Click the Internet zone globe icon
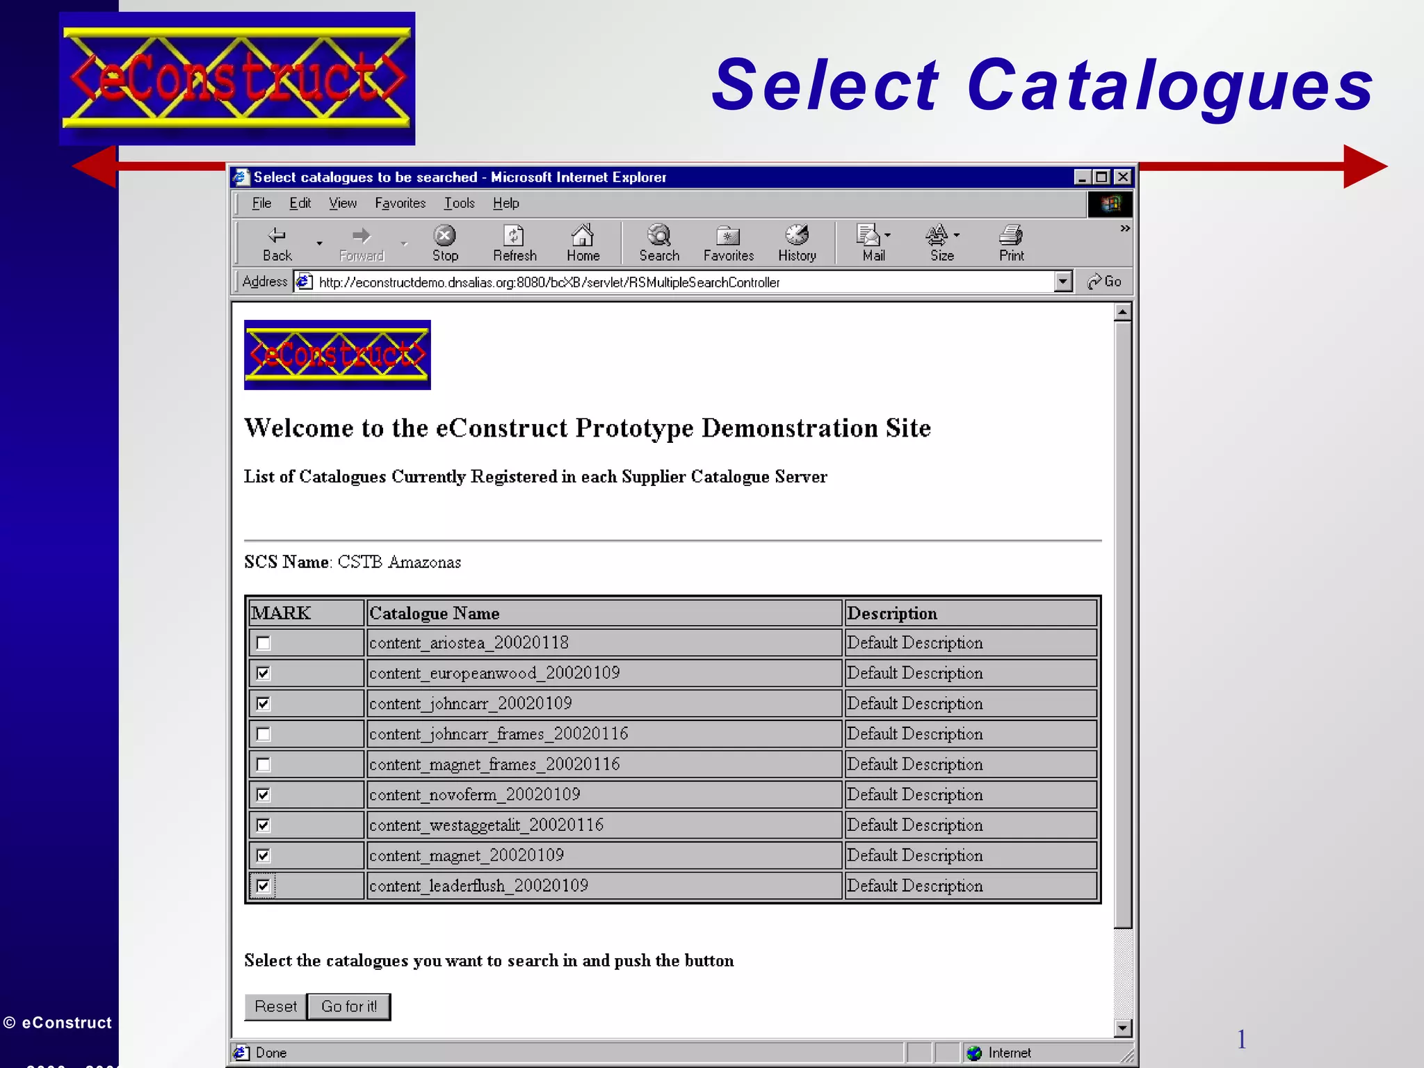 973,1053
